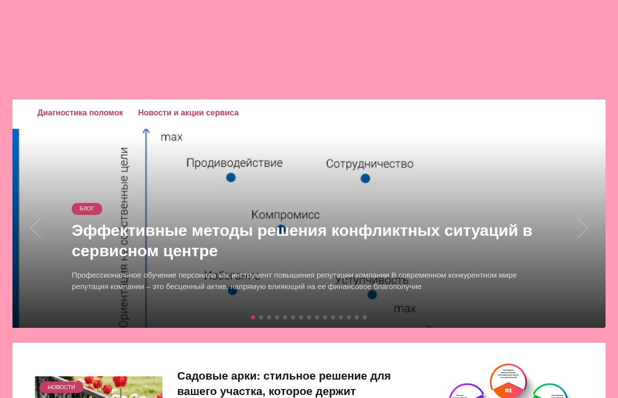Open the article Садовые арки: стильное решение
The image size is (618, 398).
click(x=284, y=384)
